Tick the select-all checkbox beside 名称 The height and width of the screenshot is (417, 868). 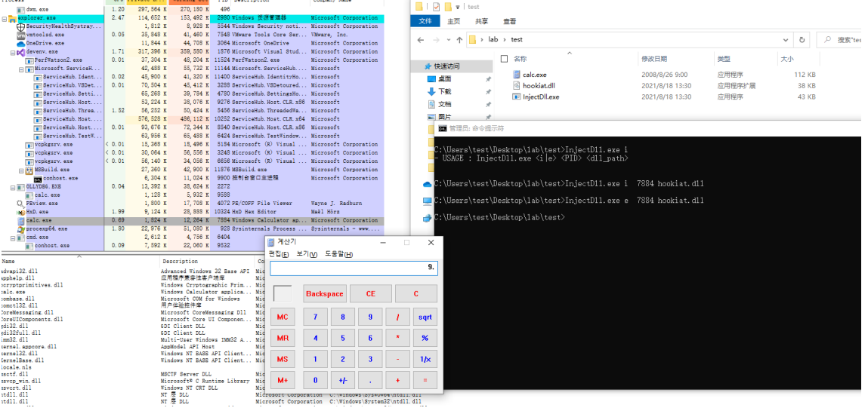(504, 59)
